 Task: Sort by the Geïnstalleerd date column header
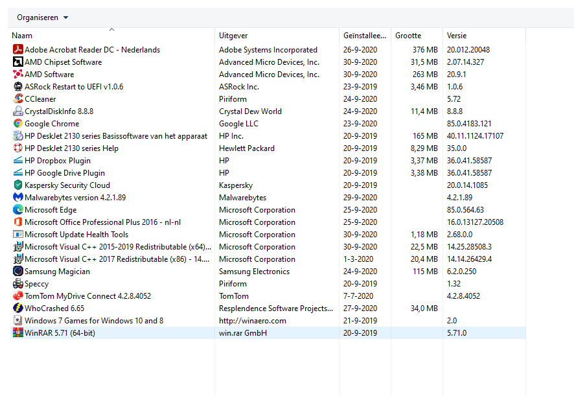click(365, 36)
